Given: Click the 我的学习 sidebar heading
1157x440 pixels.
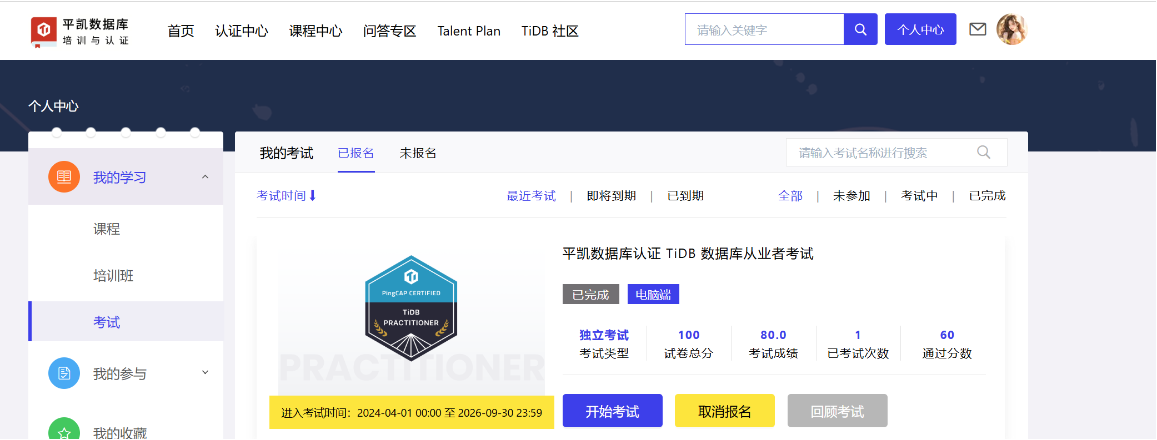Looking at the screenshot, I should (x=120, y=178).
